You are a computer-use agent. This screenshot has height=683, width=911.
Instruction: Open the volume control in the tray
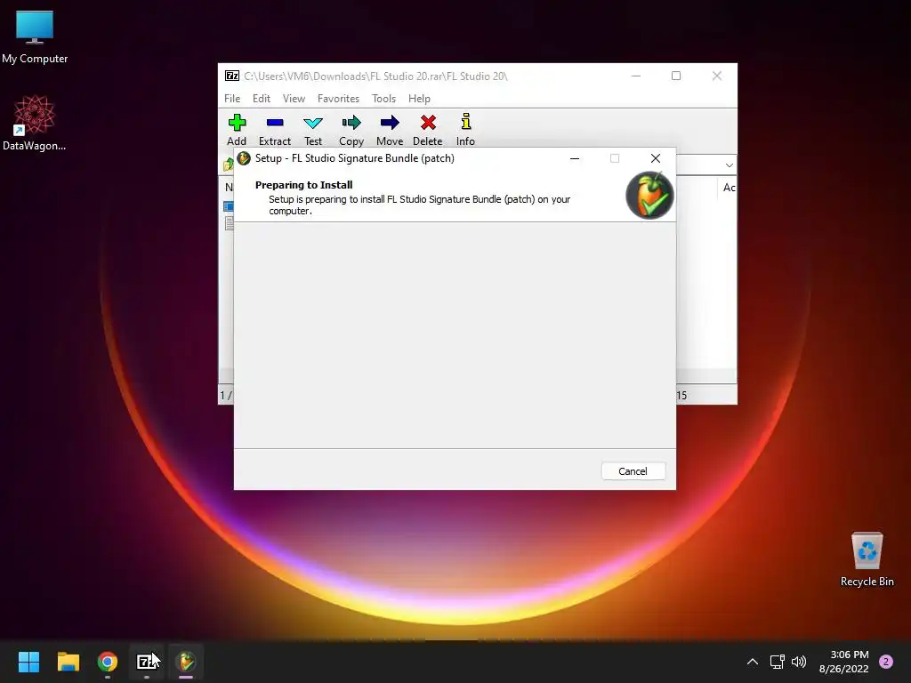(799, 662)
